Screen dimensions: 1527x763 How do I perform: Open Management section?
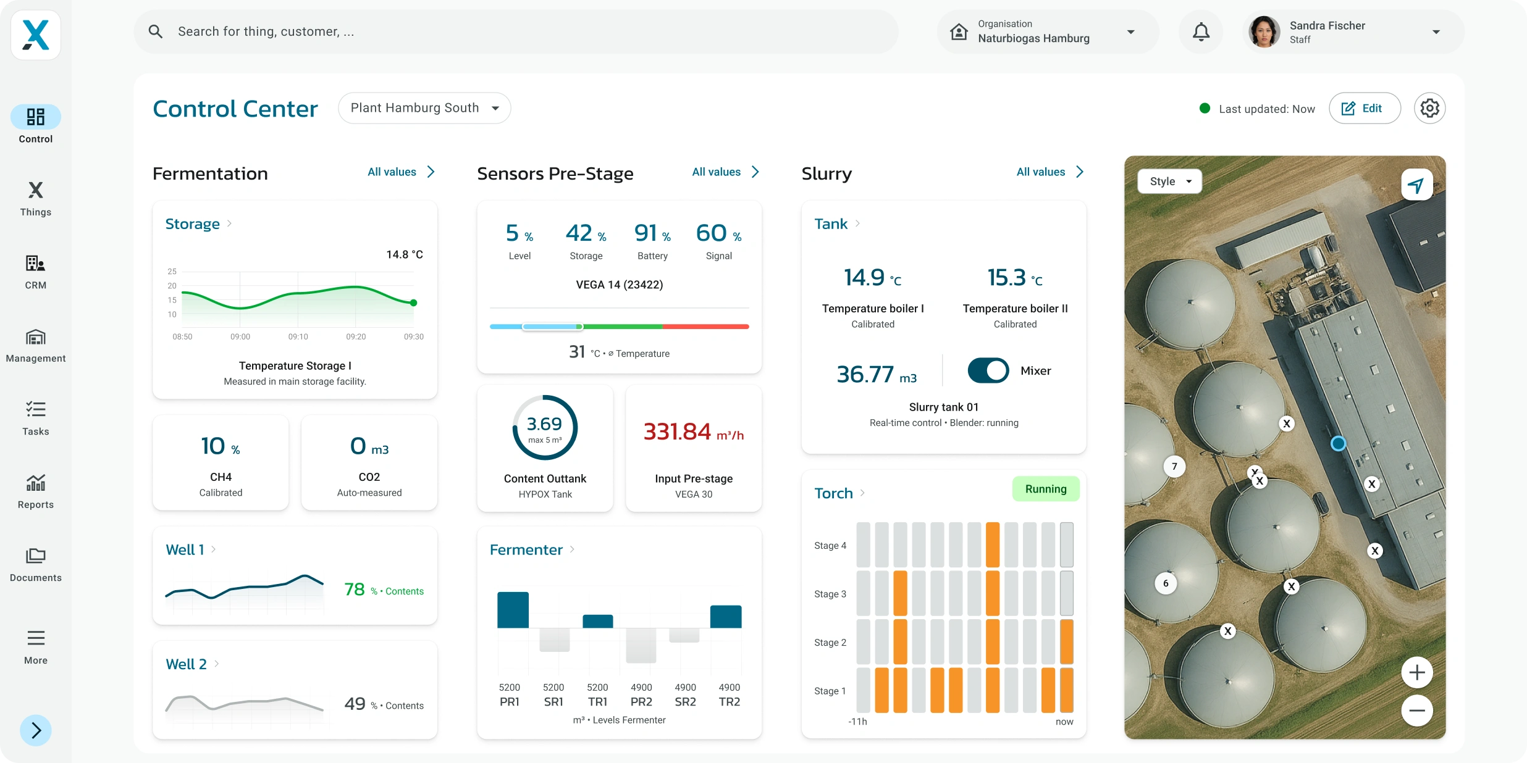point(36,345)
